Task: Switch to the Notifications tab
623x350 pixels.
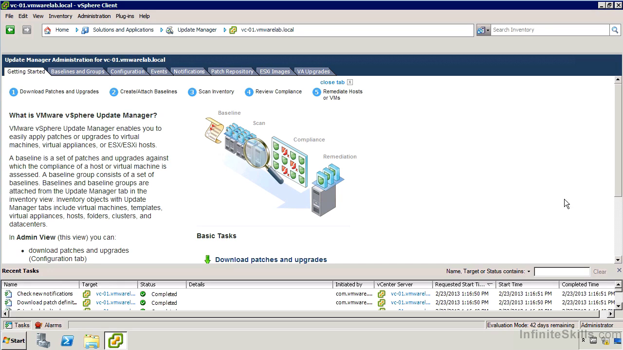Action: tap(189, 71)
